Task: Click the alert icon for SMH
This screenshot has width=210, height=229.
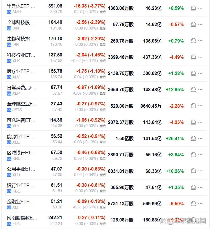Action: [193, 8]
